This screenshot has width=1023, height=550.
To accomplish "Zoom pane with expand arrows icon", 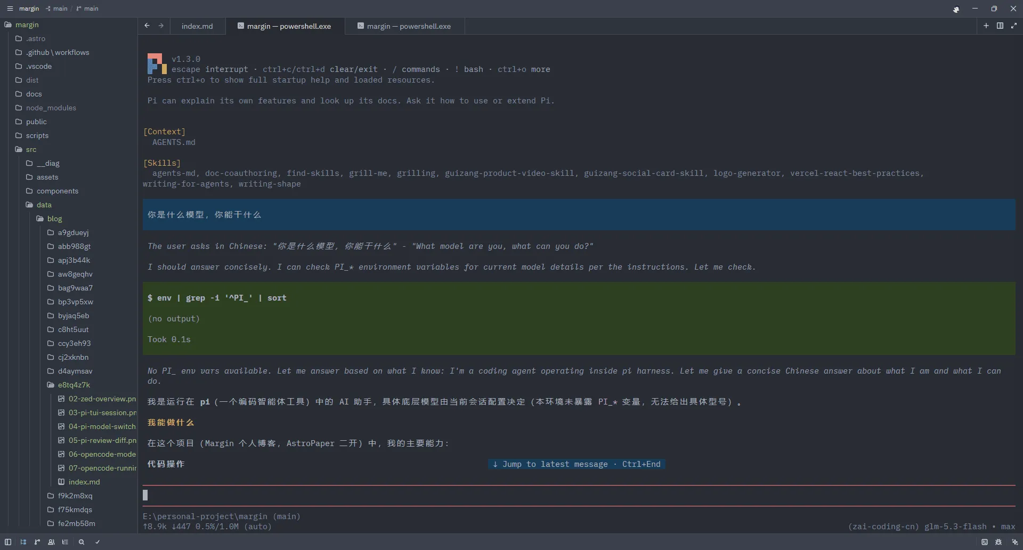I will click(x=1014, y=26).
